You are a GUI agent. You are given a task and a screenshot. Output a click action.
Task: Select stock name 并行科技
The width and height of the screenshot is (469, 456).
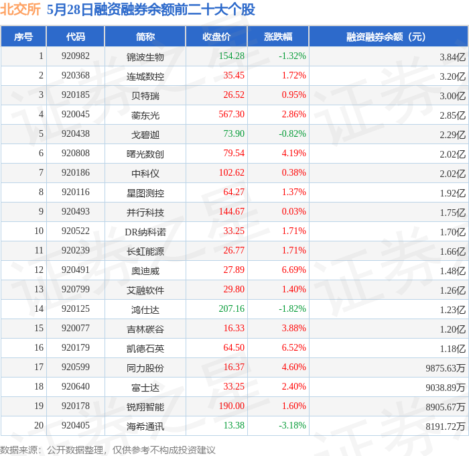pos(145,213)
